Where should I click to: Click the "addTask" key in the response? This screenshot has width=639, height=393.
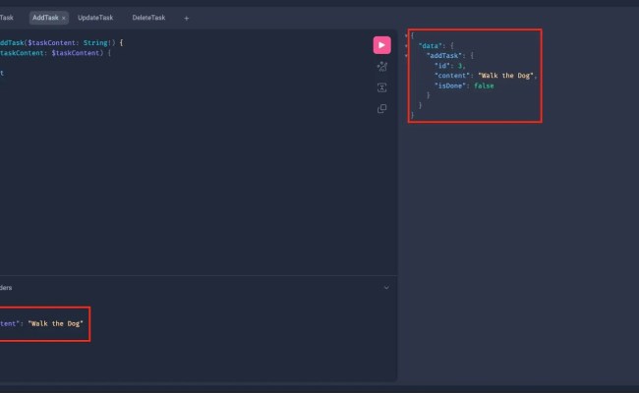pos(444,56)
